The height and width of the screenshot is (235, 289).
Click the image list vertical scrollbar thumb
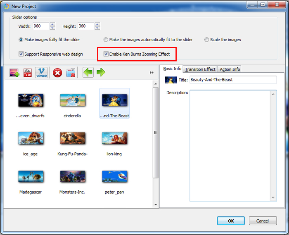tap(156, 133)
